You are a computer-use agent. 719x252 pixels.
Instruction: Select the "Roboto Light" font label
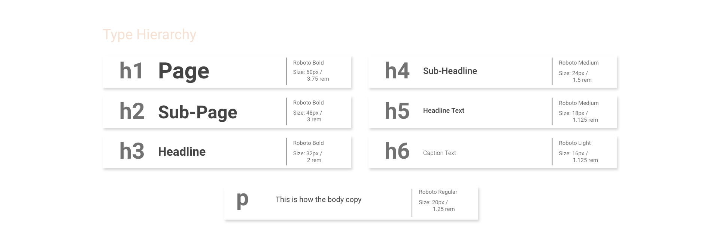tap(574, 143)
